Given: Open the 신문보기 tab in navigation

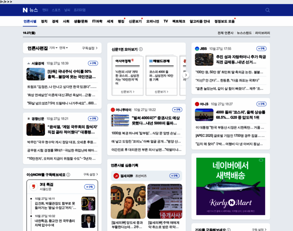Looking at the screenshot, I should [135, 22].
